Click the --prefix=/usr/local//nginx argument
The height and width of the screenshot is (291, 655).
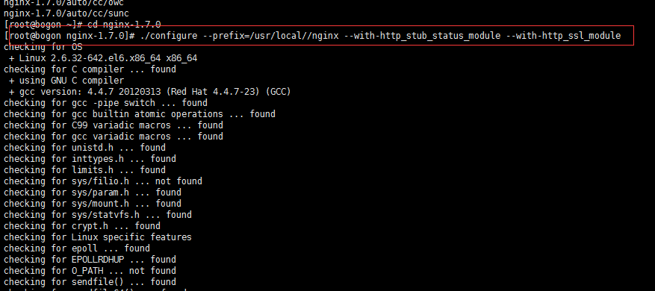pos(270,36)
